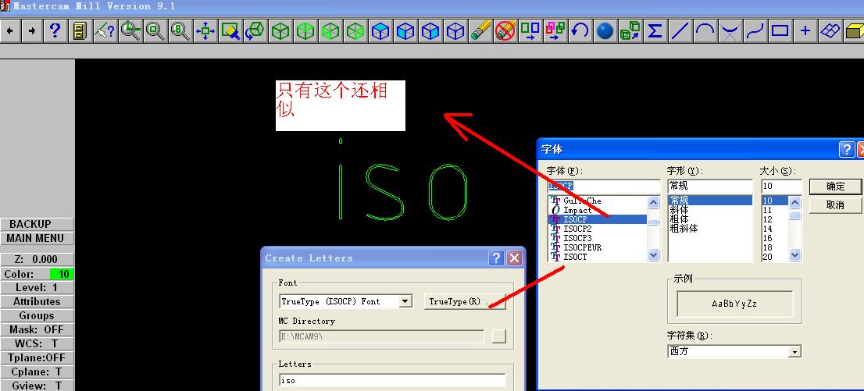
Task: Click the MC Directory browse button
Action: click(498, 336)
